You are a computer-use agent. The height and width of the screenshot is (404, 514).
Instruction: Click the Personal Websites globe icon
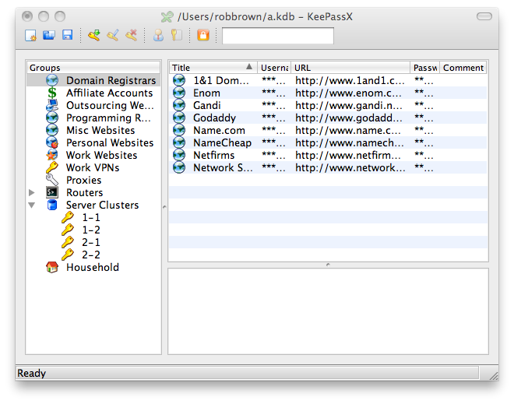click(52, 142)
